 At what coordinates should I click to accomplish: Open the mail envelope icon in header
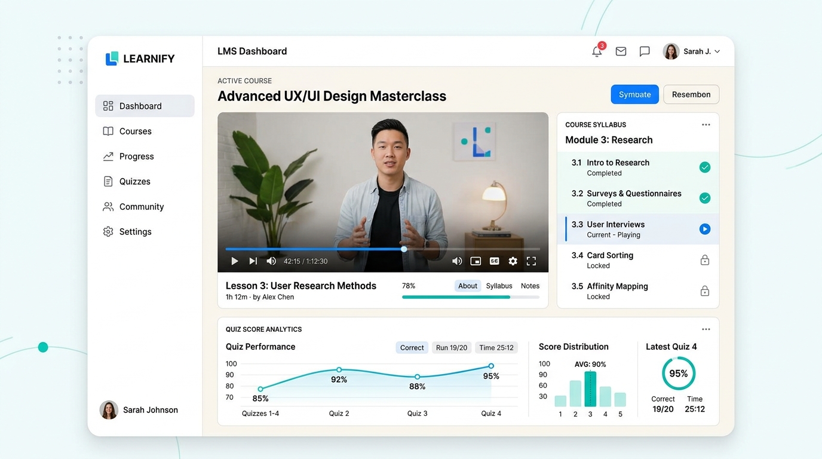[x=621, y=51]
